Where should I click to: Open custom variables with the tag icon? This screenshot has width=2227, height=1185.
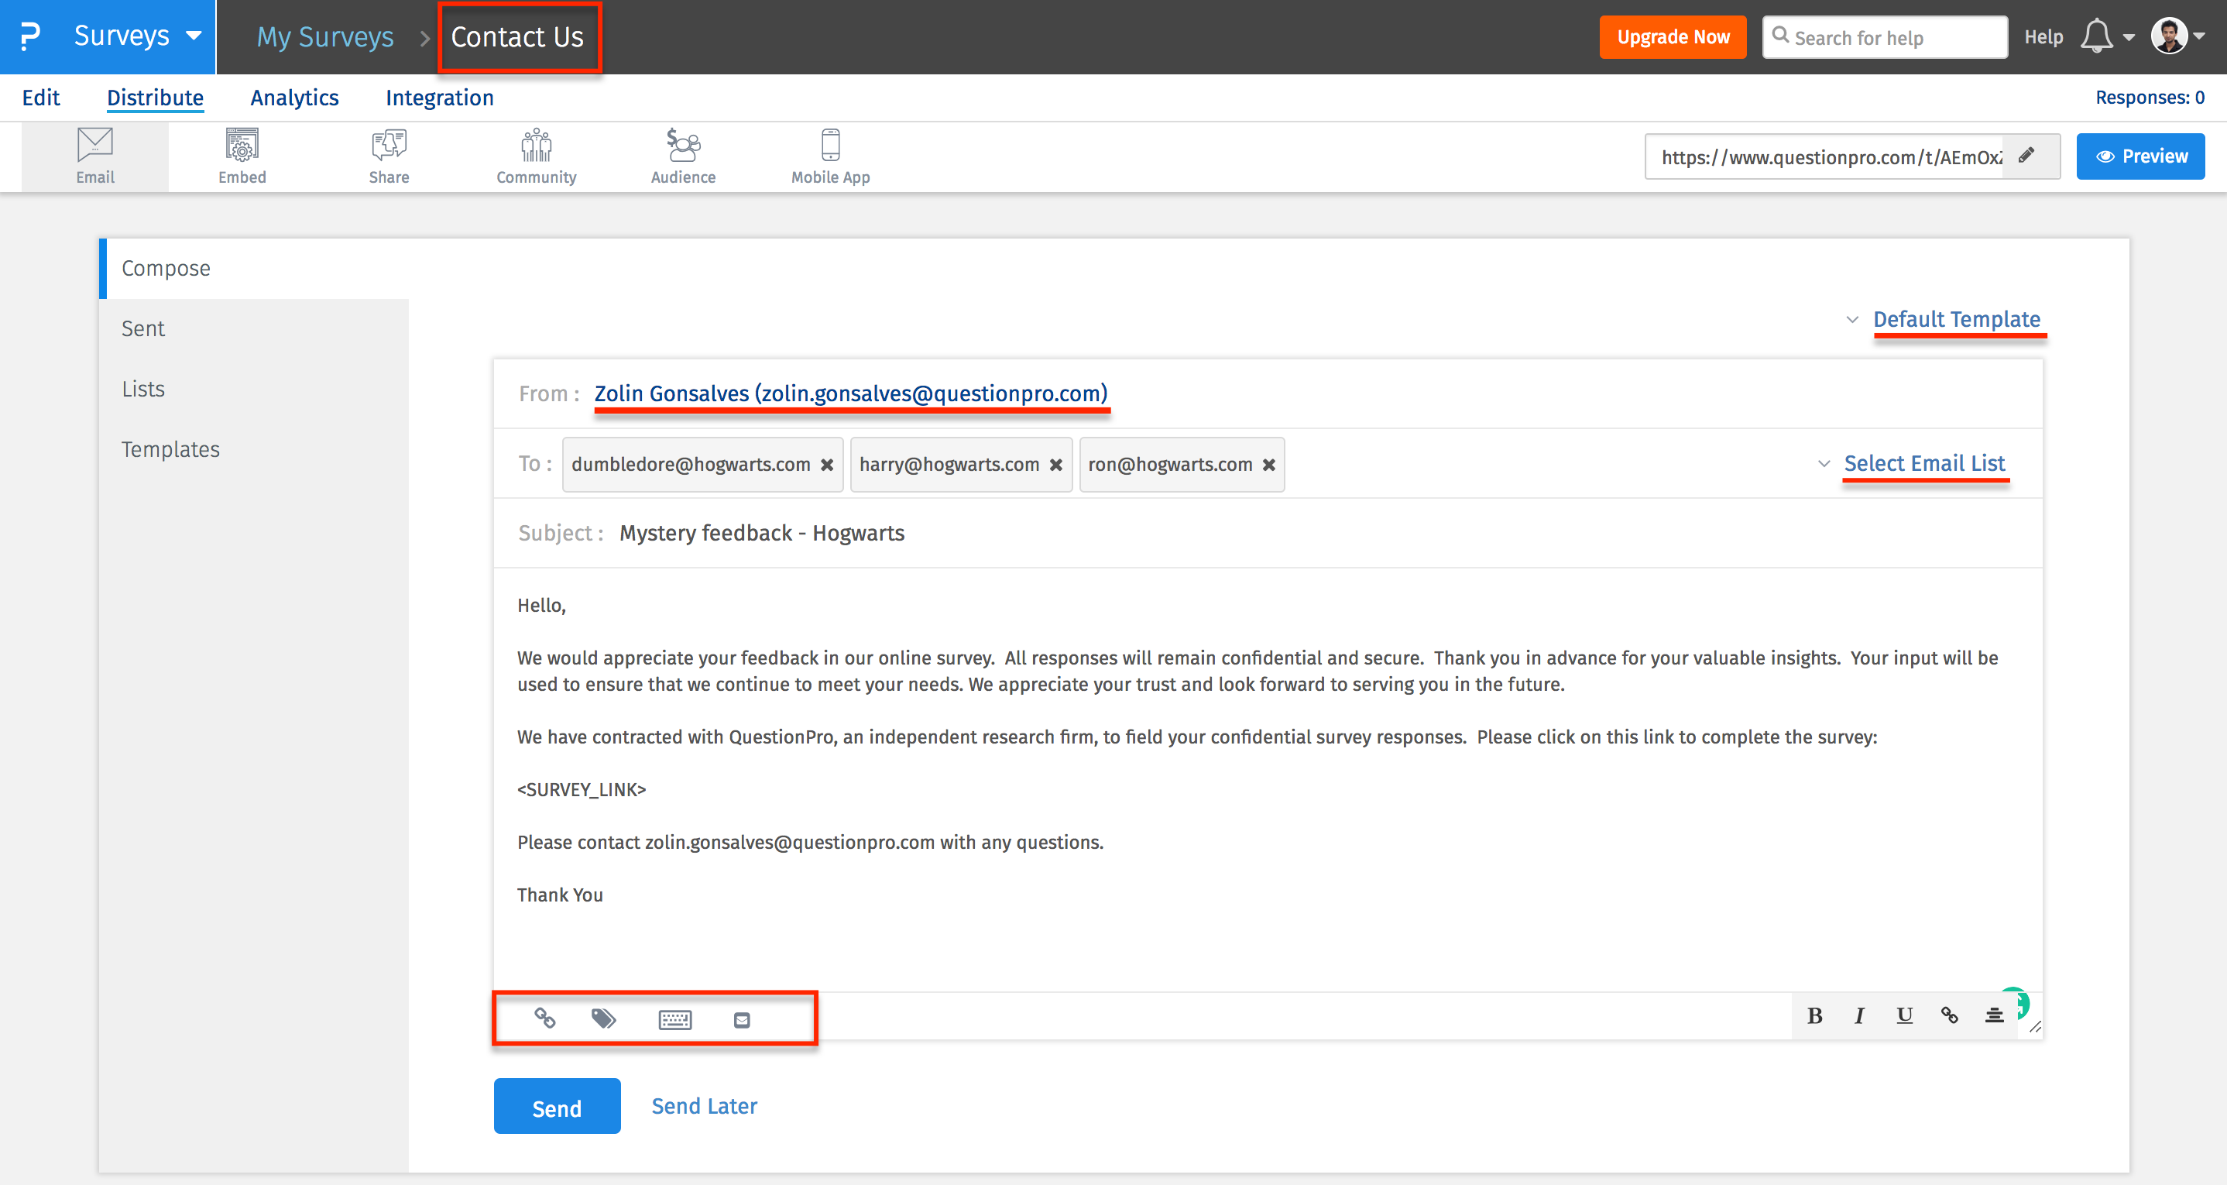[x=603, y=1019]
